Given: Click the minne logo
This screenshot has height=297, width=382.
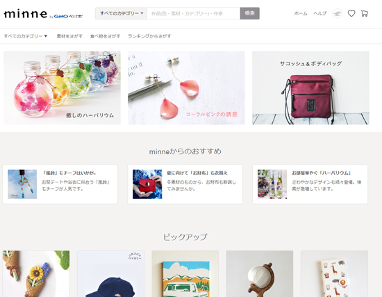Looking at the screenshot, I should (25, 14).
